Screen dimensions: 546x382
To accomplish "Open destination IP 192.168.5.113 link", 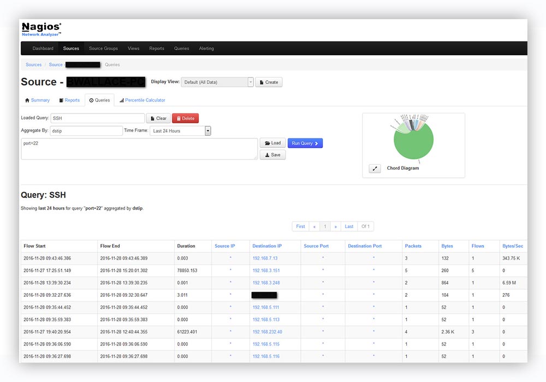I will [x=266, y=320].
